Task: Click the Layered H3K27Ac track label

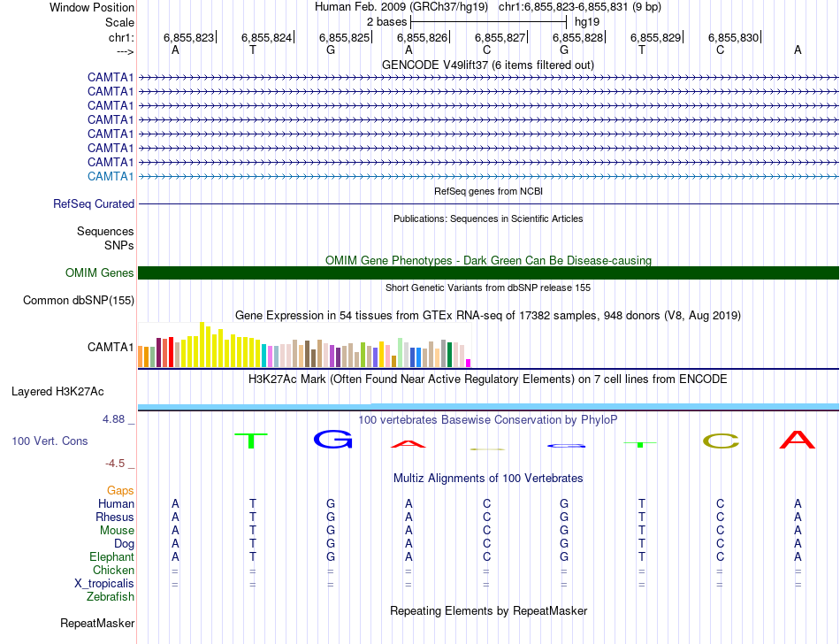Action: 57,391
